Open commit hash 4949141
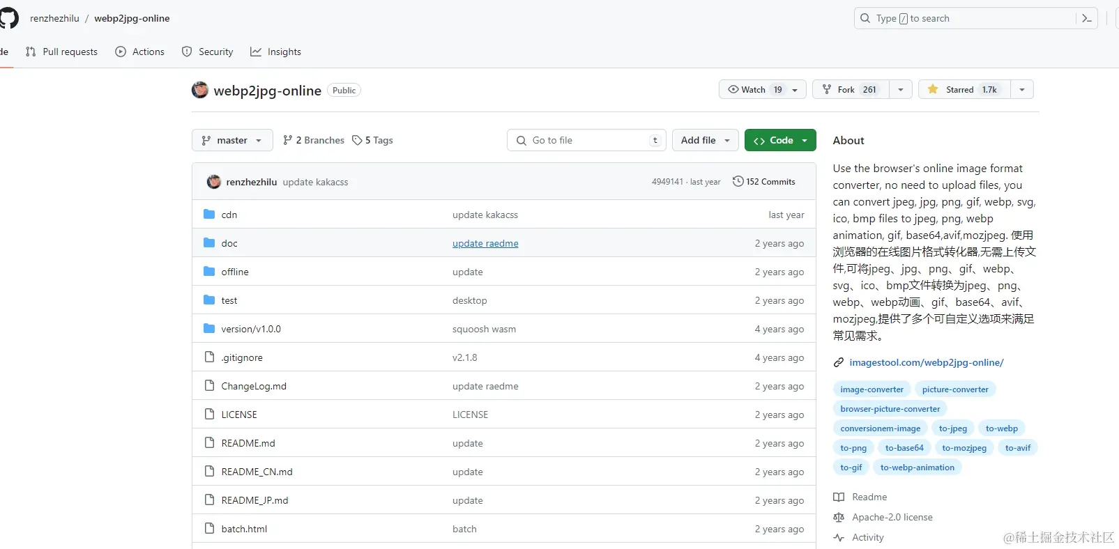 [667, 182]
